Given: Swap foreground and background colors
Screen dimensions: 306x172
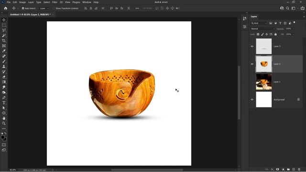Looking at the screenshot, I should (x=5, y=133).
